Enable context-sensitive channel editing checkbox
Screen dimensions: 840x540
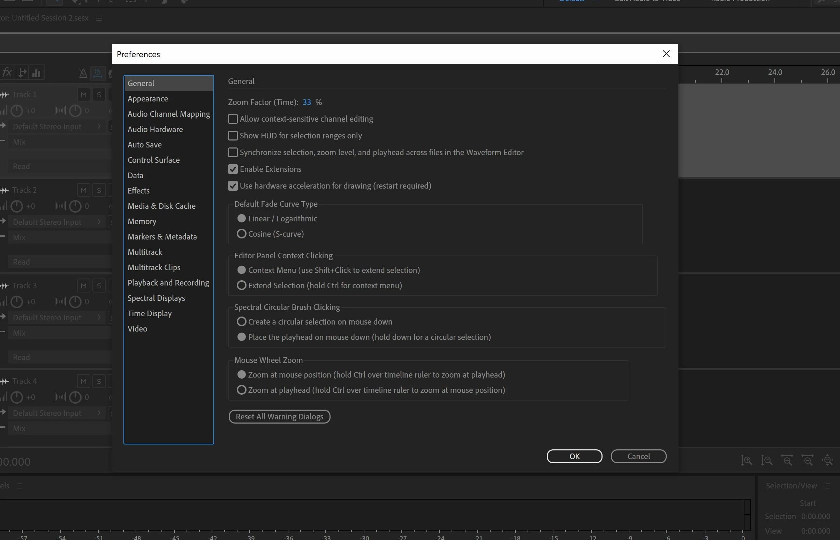click(x=233, y=119)
